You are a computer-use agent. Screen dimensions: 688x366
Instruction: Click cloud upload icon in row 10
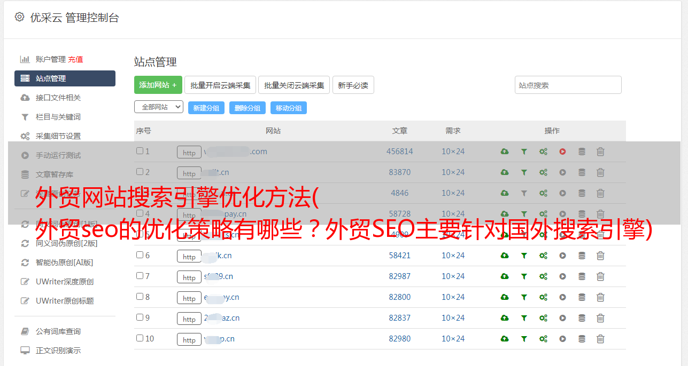(505, 339)
